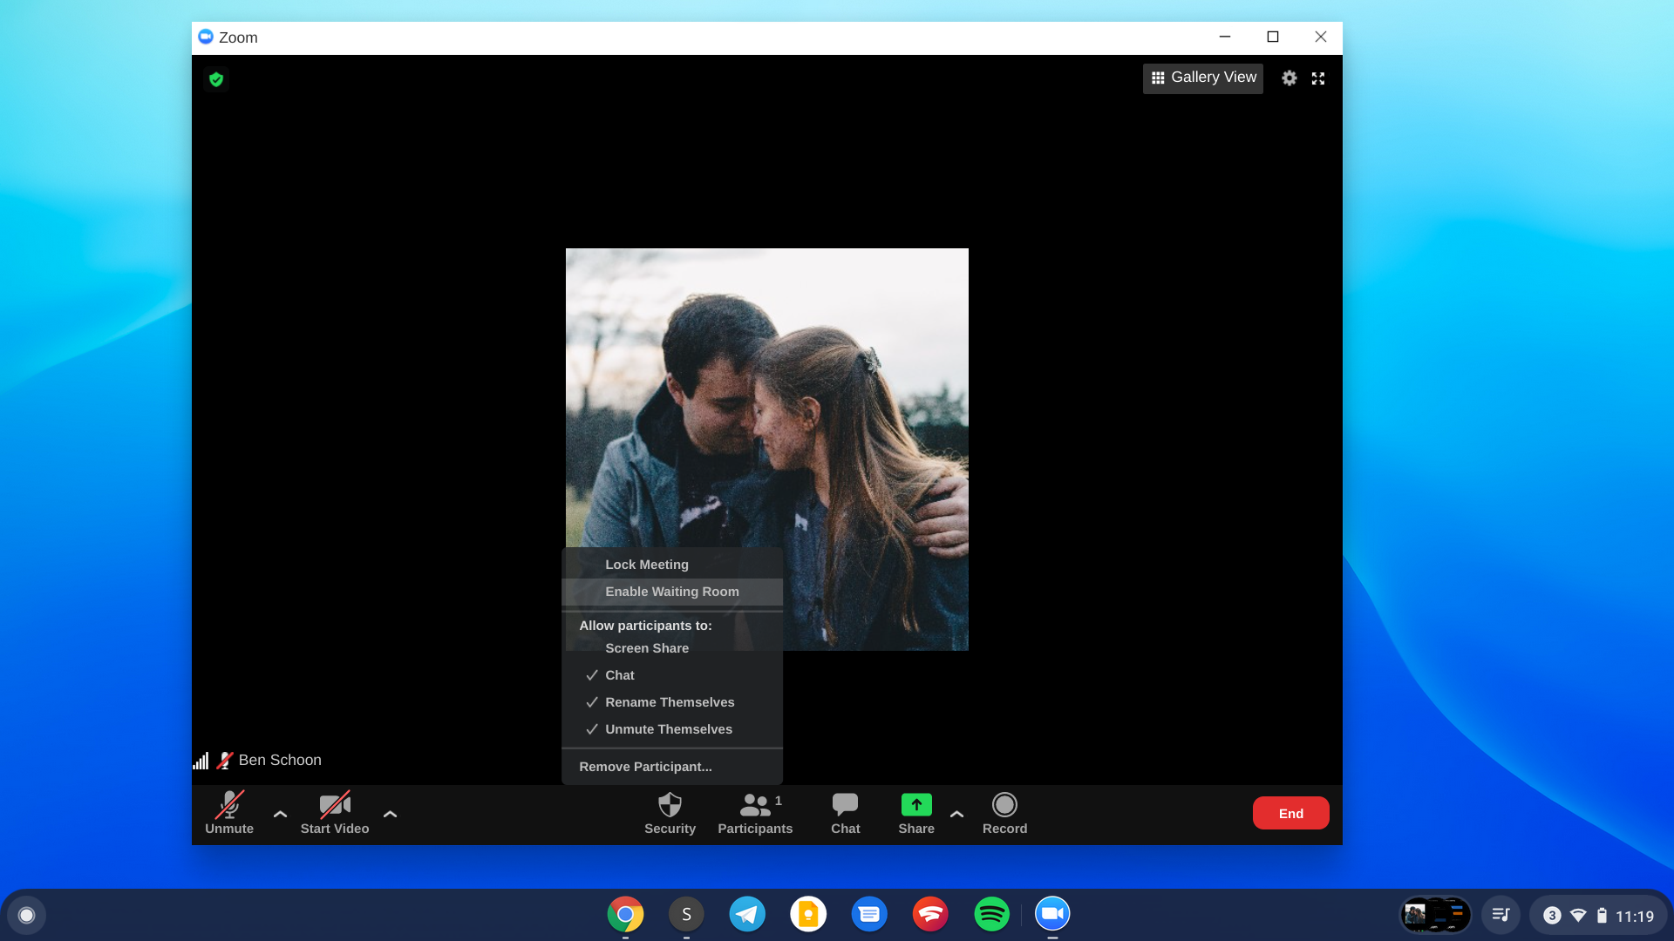Open the Chat panel icon
The image size is (1674, 941).
click(x=845, y=805)
